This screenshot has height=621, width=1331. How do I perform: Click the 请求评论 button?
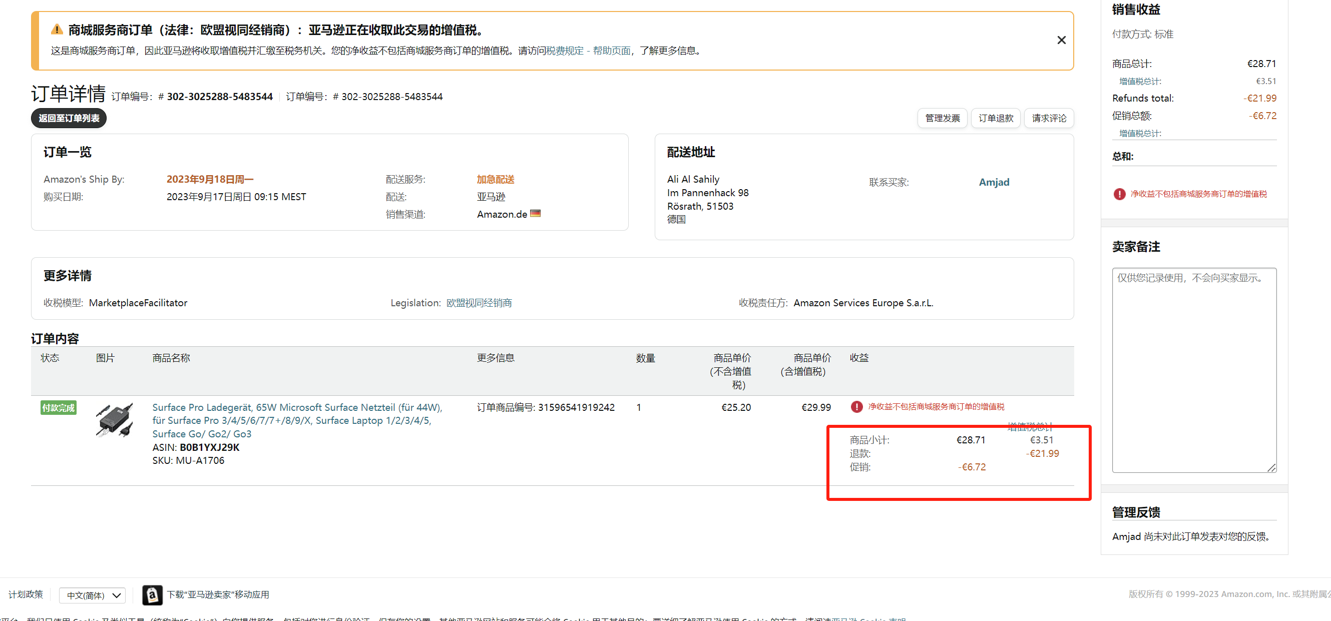point(1048,118)
